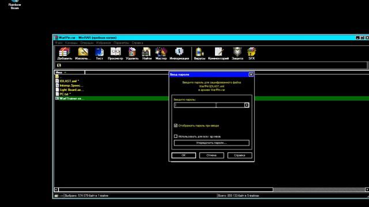Open the Справка menu in menu bar
The image size is (369, 207).
tap(137, 43)
